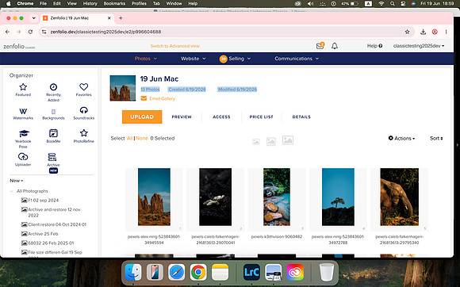The height and width of the screenshot is (287, 460).
Task: Open the Communications dropdown menu
Action: [297, 59]
